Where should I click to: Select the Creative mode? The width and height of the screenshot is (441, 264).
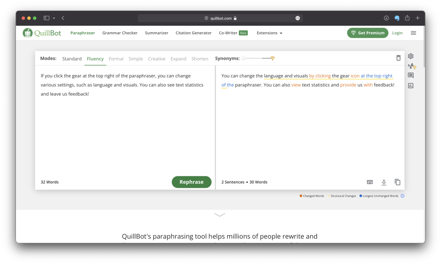(157, 59)
